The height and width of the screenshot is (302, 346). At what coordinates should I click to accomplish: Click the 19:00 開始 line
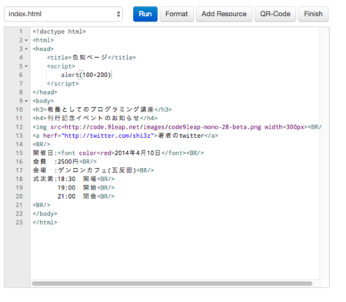86,188
